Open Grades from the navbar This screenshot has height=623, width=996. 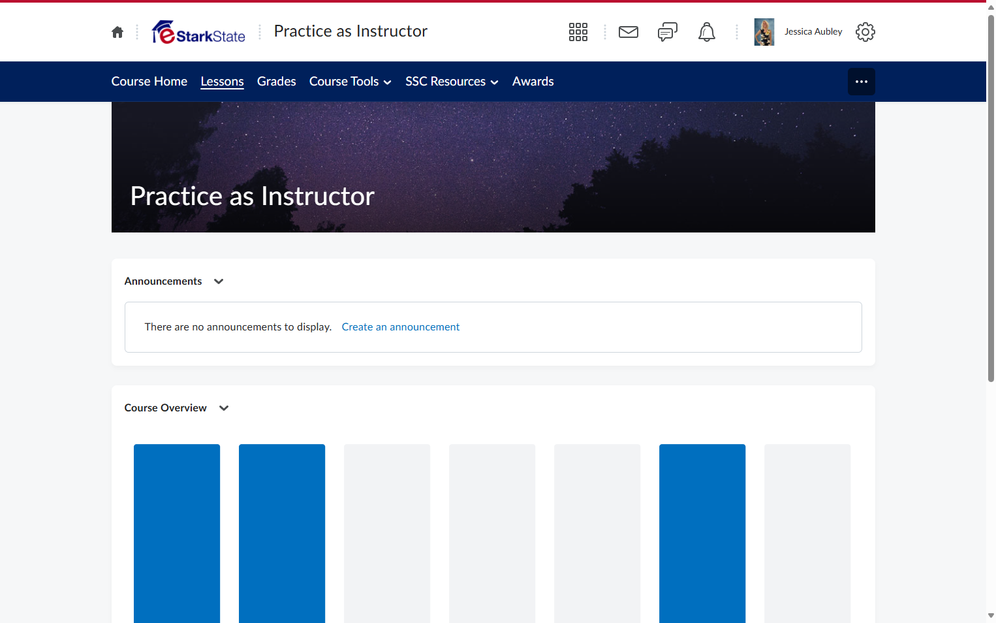click(277, 82)
